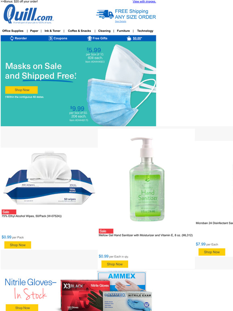Open Free Gifts via the gift box icon
The image size is (233, 311).
[90, 38]
